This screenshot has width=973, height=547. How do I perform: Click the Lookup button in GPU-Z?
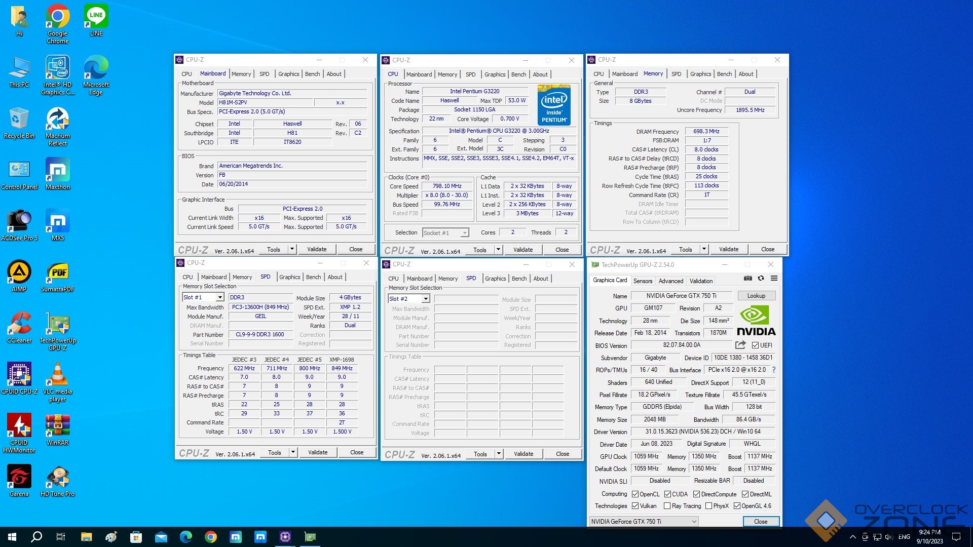(x=756, y=296)
